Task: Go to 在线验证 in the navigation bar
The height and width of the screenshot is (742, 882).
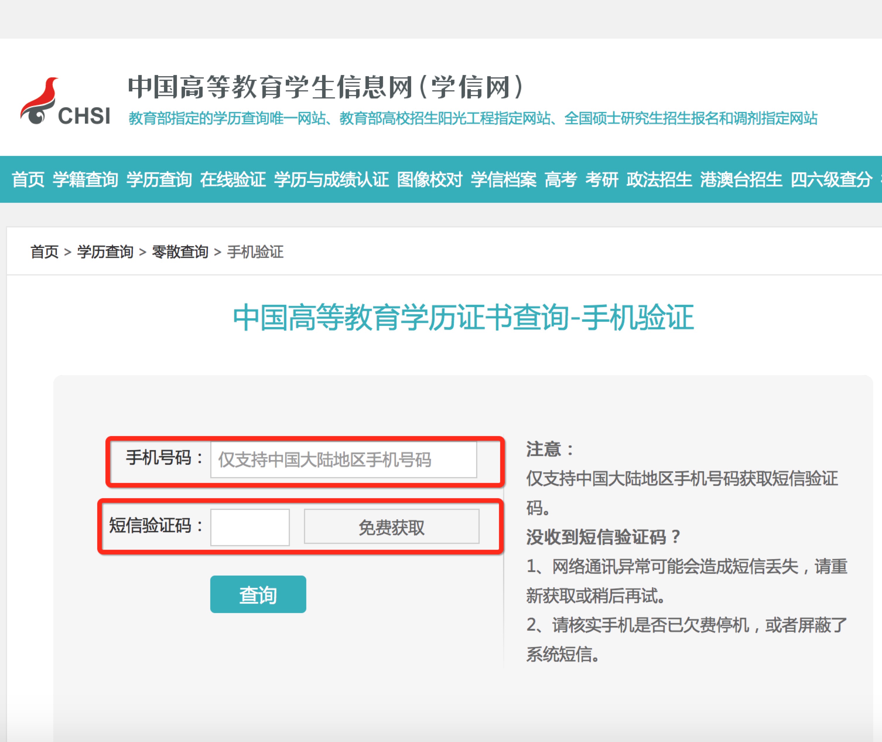Action: point(233,180)
